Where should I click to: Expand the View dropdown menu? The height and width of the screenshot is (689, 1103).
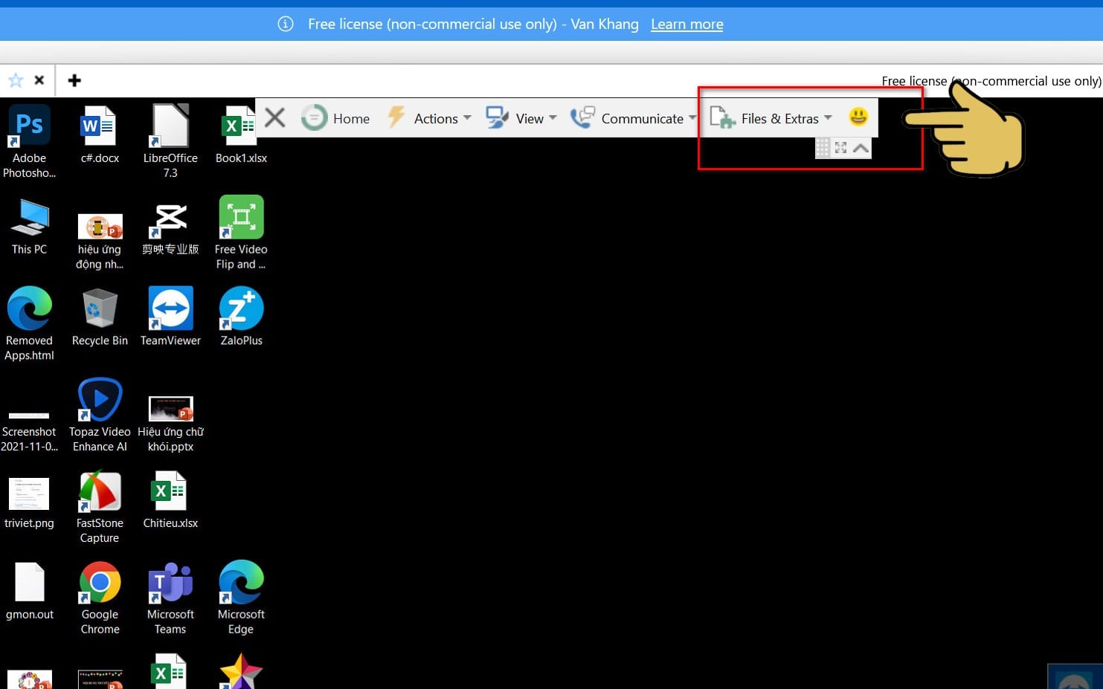(521, 118)
